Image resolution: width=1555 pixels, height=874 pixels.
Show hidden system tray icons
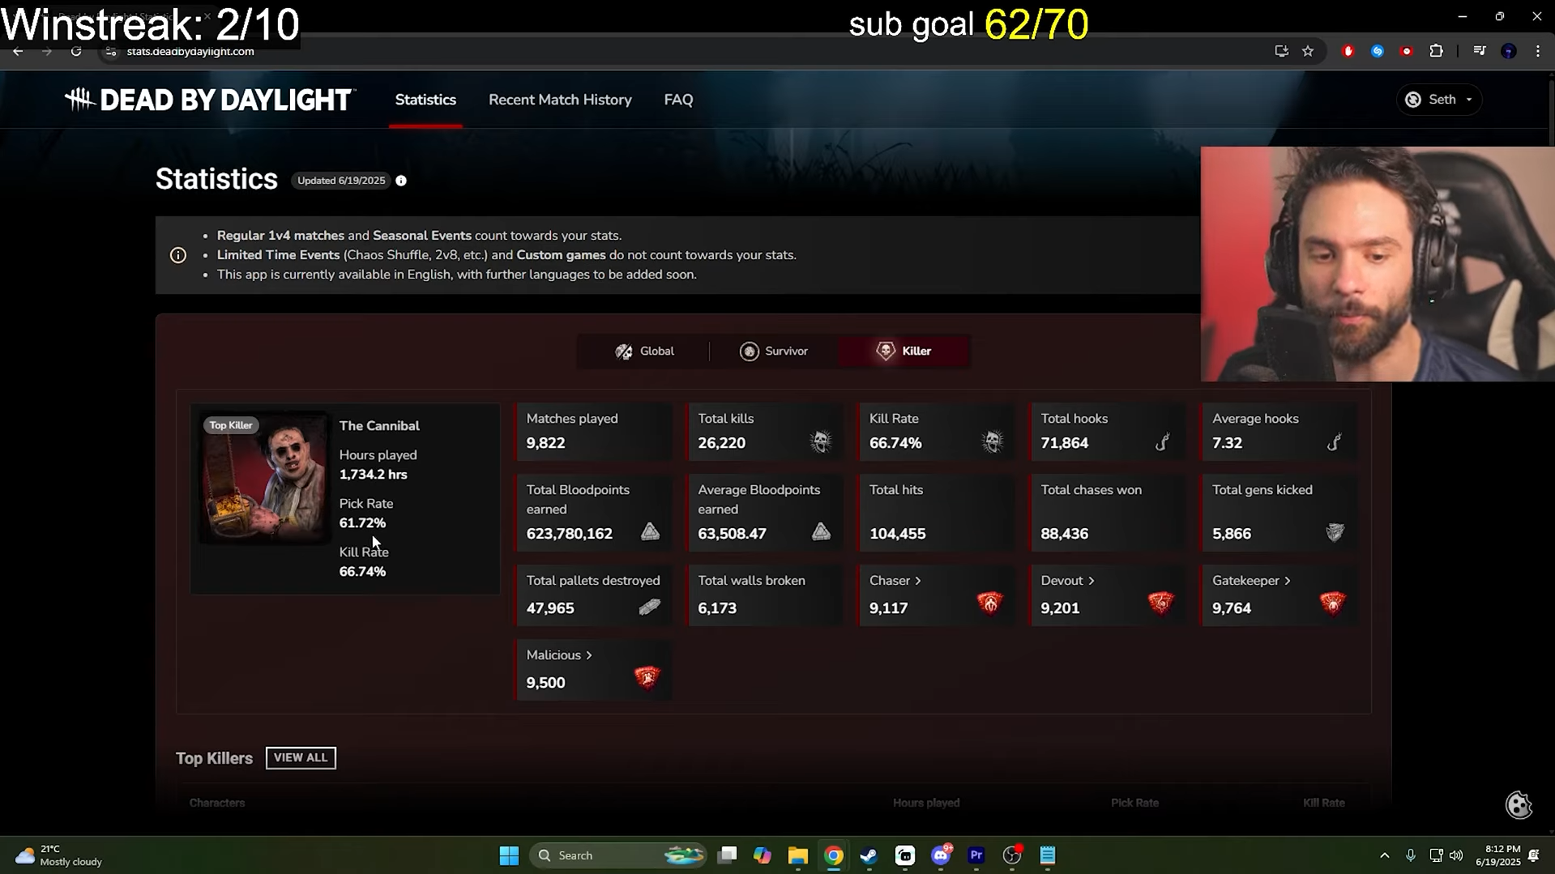coord(1384,855)
